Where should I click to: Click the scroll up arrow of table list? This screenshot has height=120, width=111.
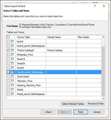pyautogui.click(x=103, y=37)
